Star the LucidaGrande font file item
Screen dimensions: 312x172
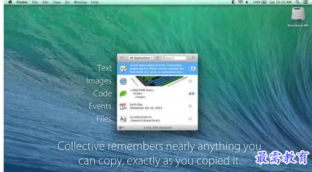(x=190, y=118)
